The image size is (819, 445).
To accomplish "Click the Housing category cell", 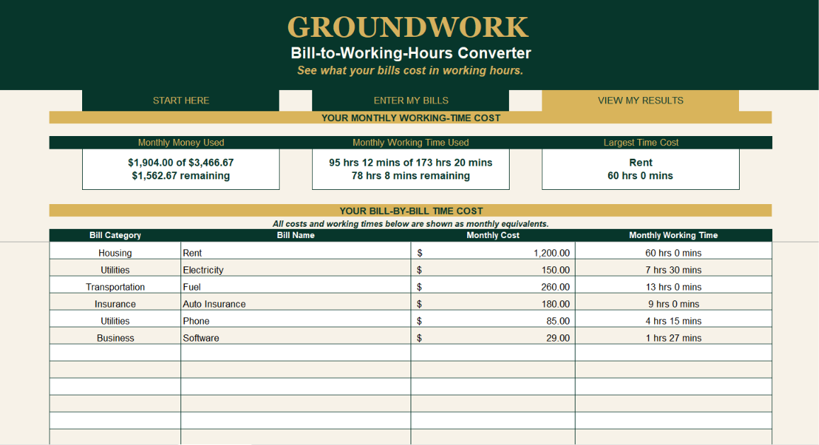I will [115, 252].
